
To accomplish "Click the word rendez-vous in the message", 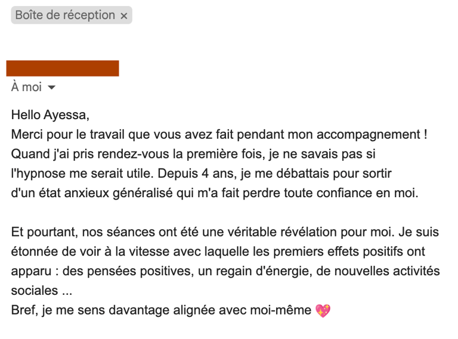I will coord(133,154).
